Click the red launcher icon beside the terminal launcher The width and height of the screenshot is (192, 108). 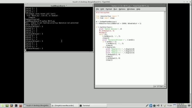20,106
